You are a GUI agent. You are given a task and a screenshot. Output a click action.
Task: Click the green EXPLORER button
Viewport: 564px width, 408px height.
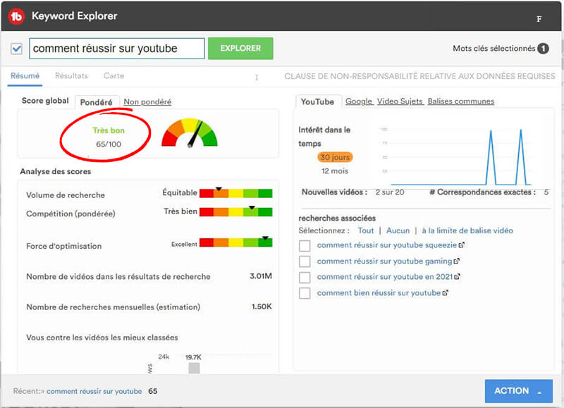[240, 49]
